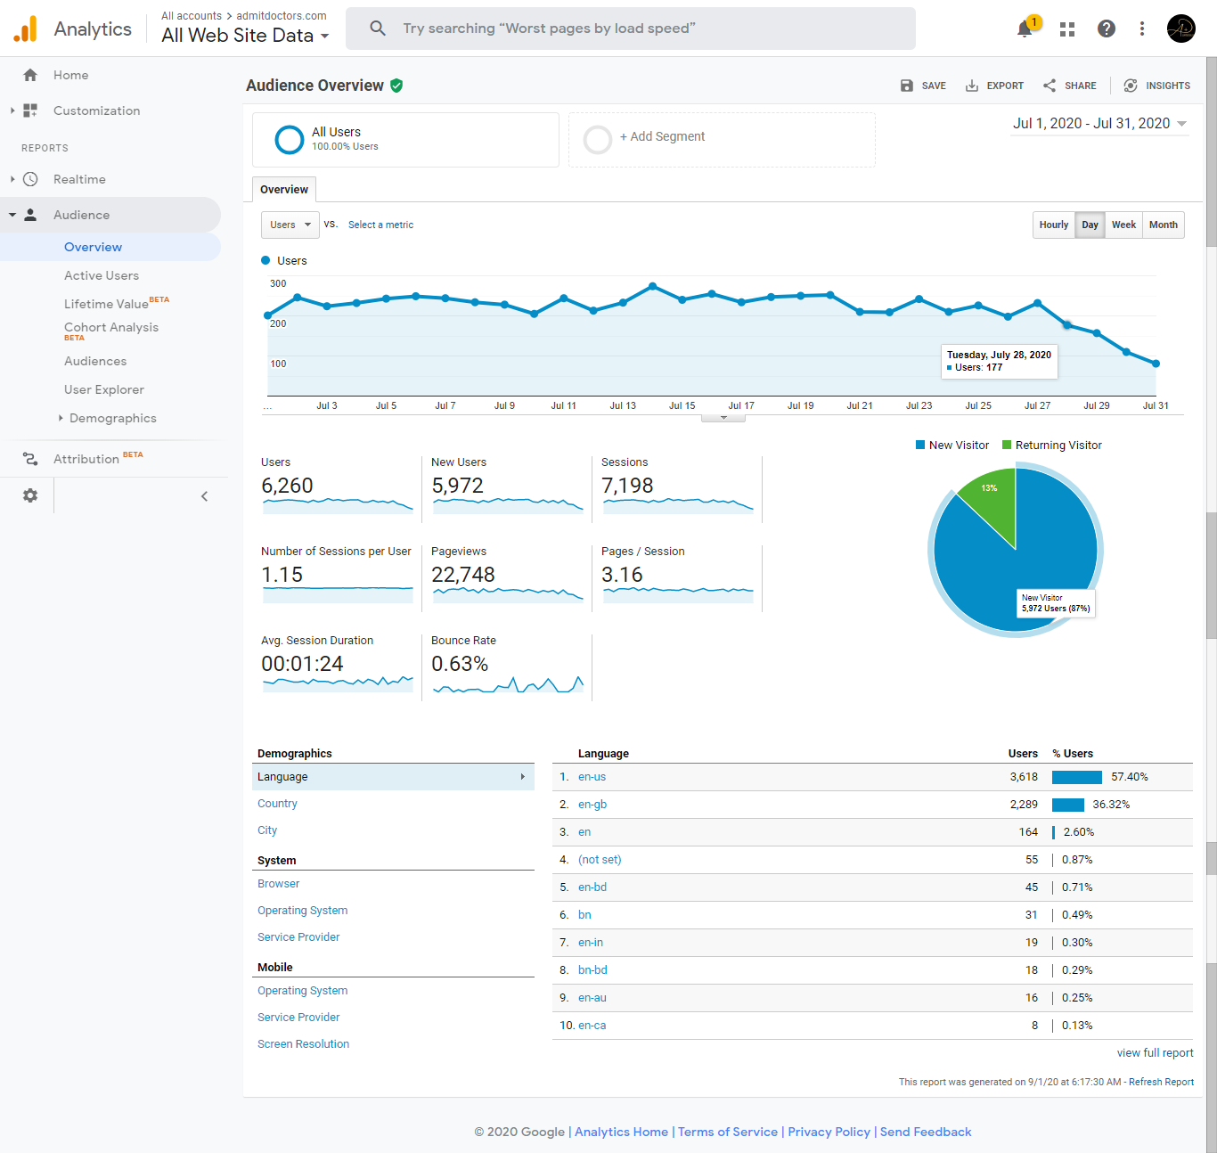Image resolution: width=1217 pixels, height=1153 pixels.
Task: Expand the Realtime reports arrow
Action: pos(12,179)
